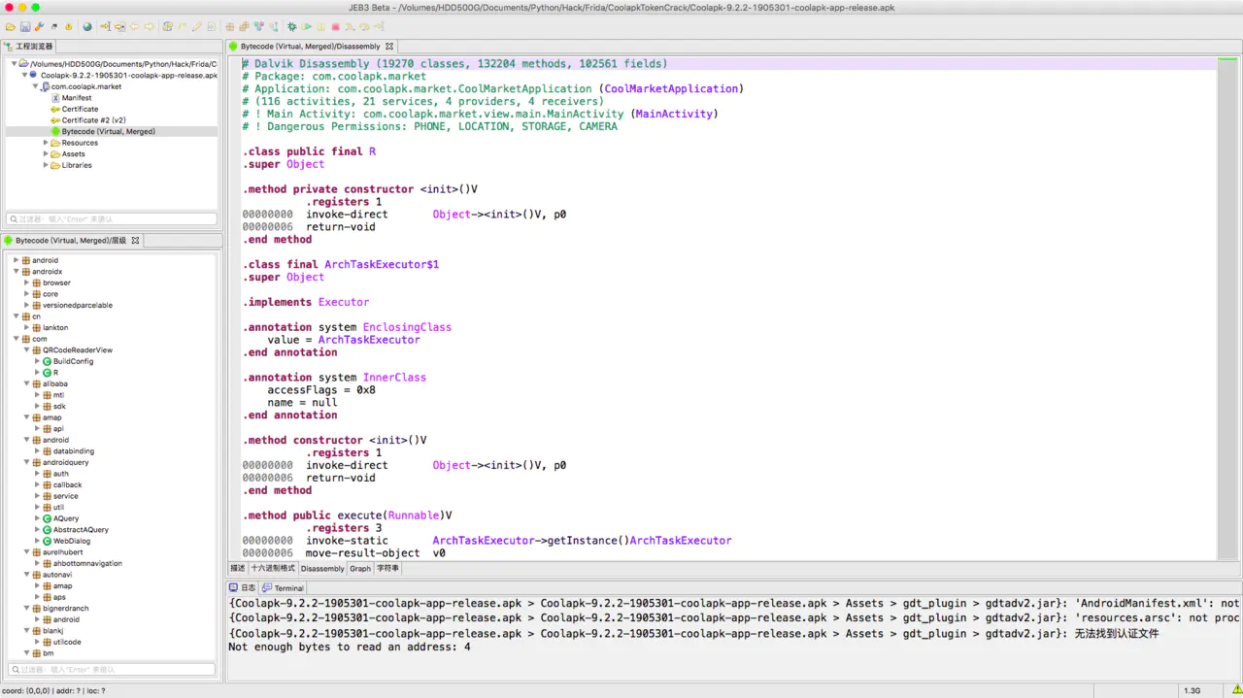Image resolution: width=1243 pixels, height=698 pixels.
Task: Click the yellow padlock toolbar icon
Action: pos(69,27)
